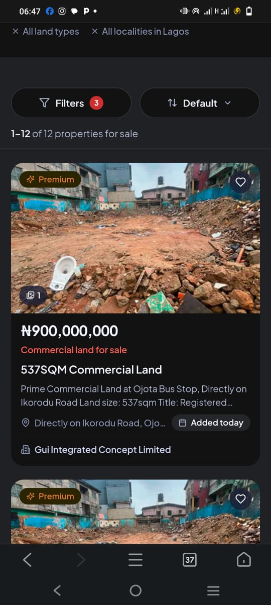Favorite the second listing with heart icon
This screenshot has width=271, height=605.
click(x=241, y=498)
